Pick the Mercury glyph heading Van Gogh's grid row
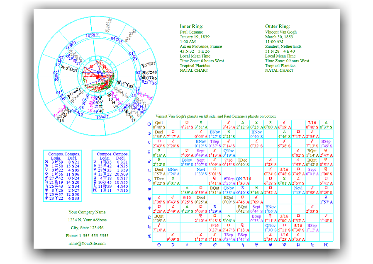373x264 pixels. click(149, 143)
